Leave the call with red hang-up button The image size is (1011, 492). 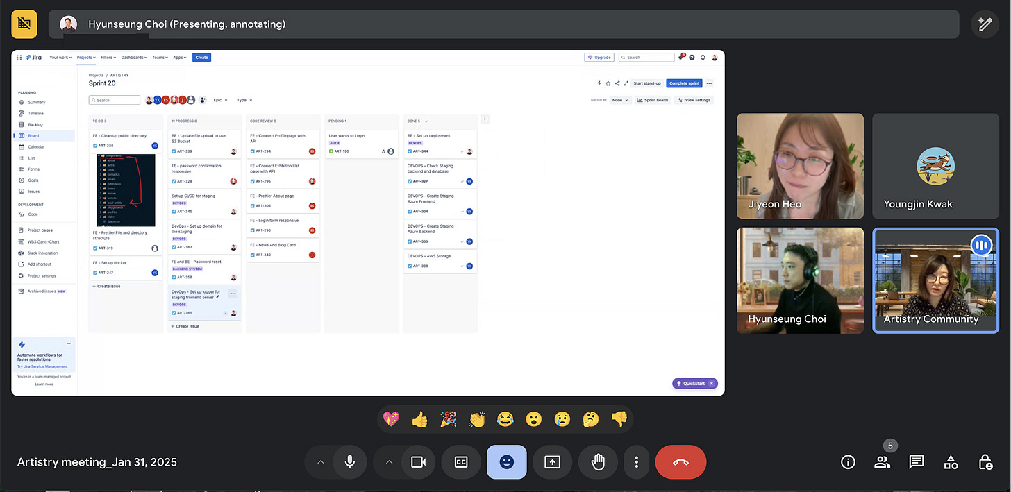tap(680, 462)
